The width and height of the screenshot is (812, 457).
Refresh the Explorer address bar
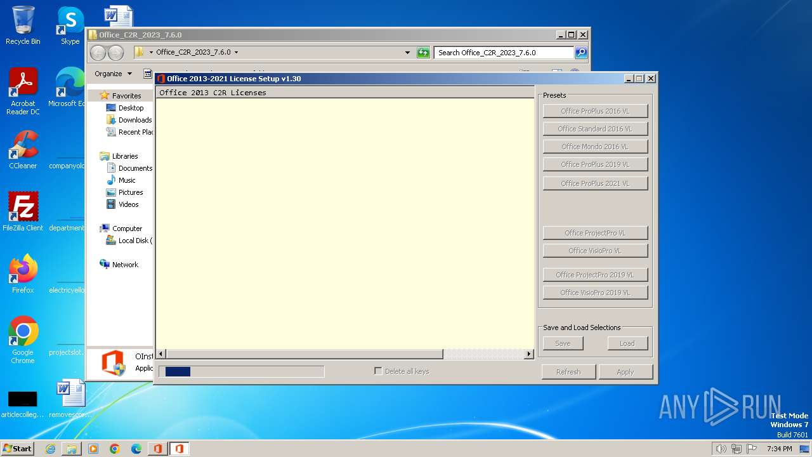423,53
